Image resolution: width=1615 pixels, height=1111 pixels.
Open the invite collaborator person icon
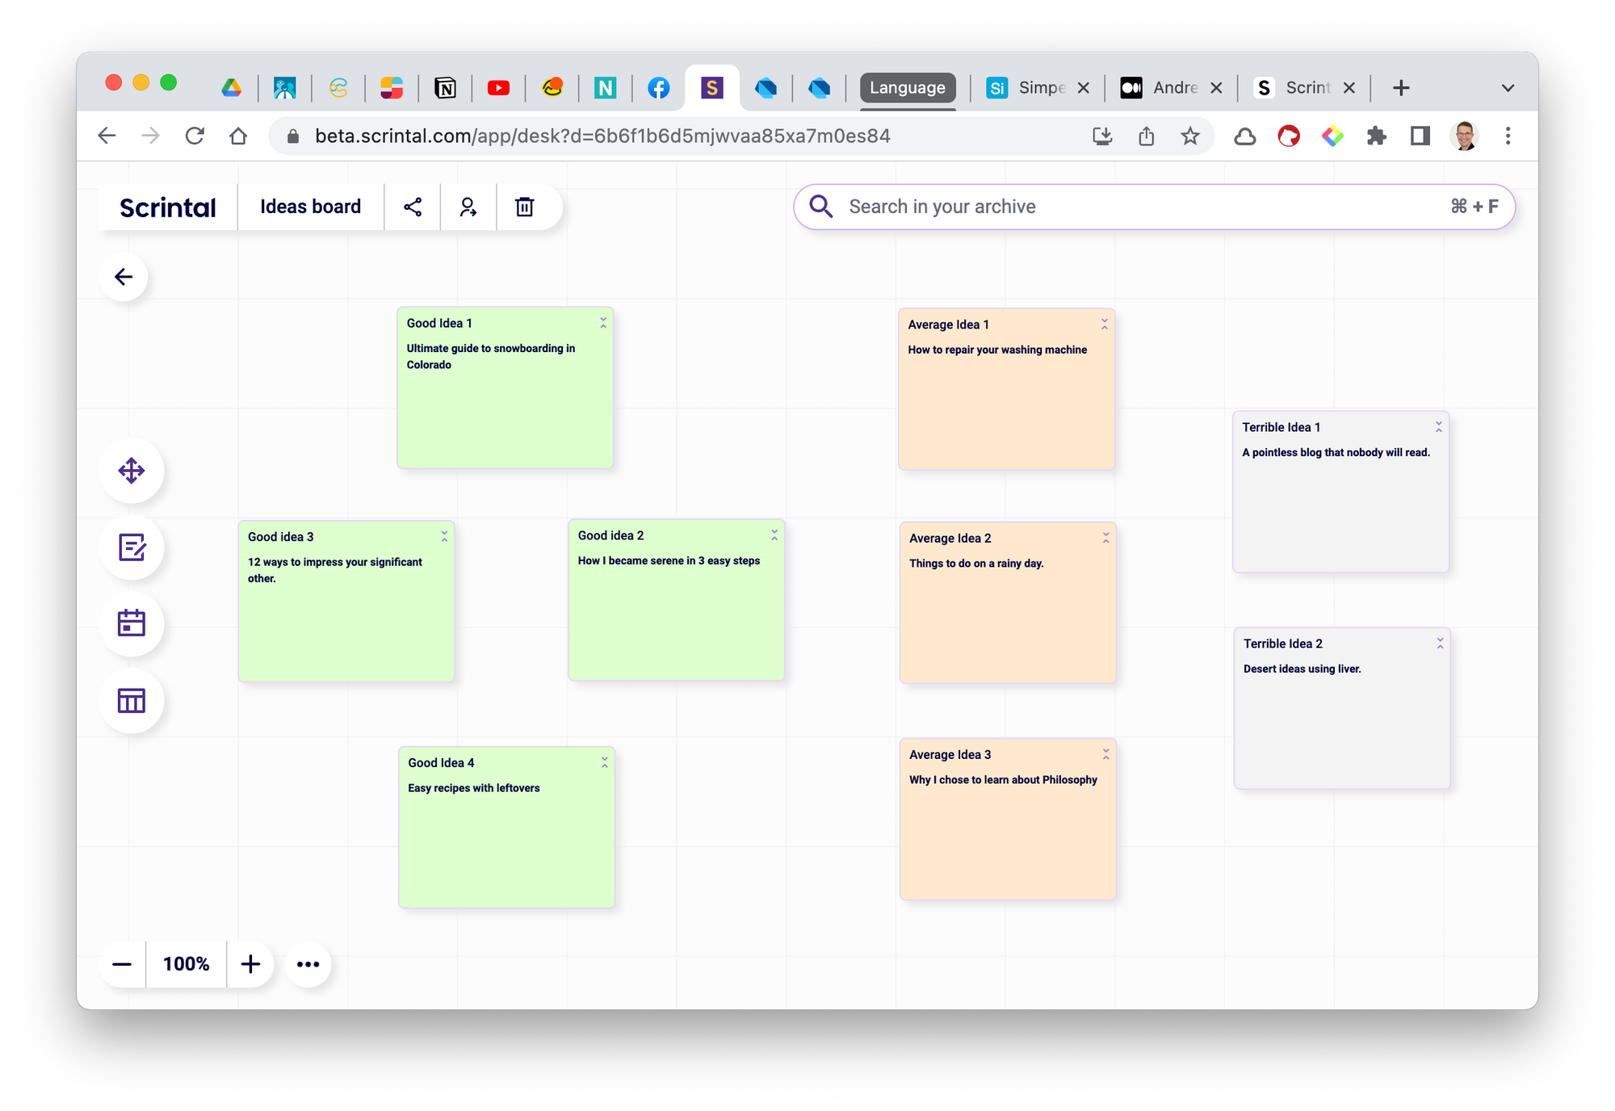(x=468, y=208)
